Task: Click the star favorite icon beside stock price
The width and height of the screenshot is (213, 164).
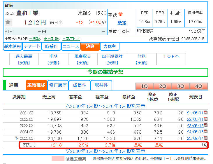Action: click(x=8, y=22)
